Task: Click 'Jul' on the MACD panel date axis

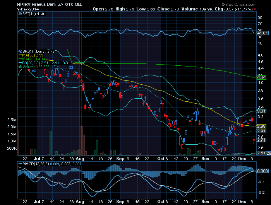Action: pos(37,202)
